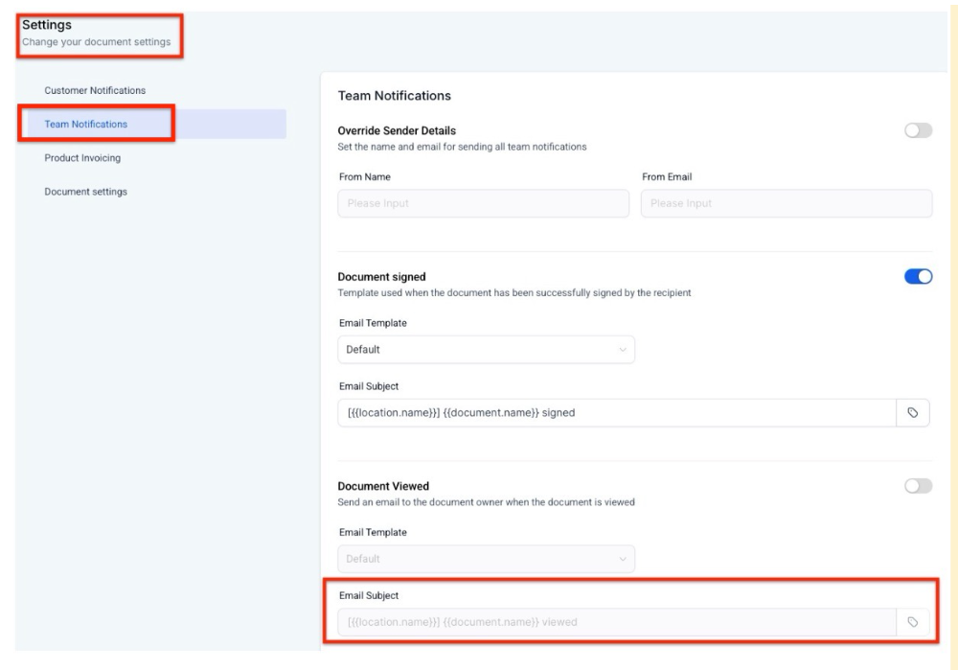958x670 pixels.
Task: Click the tag icon beside Document Viewed subject
Action: [912, 622]
